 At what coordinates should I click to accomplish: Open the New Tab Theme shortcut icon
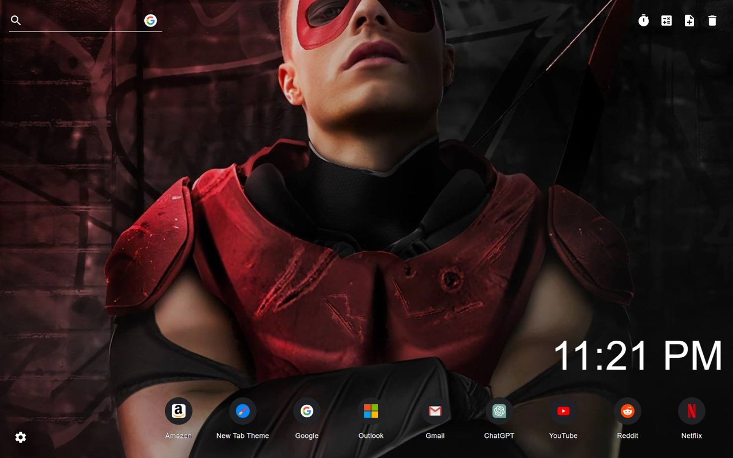[243, 411]
